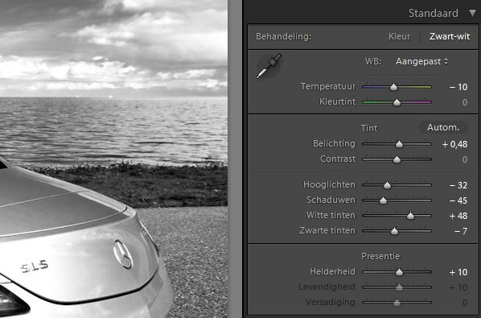481x318 pixels.
Task: Click the Zwarte tinten slider handle
Action: 394,231
